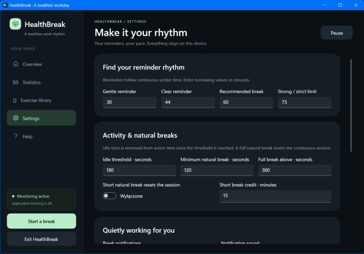The width and height of the screenshot is (364, 254).
Task: Toggle Short natural break resets the session
Action: (x=109, y=196)
